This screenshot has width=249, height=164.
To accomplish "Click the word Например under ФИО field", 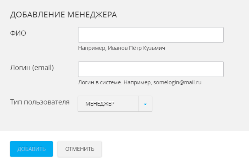I will (92, 48).
